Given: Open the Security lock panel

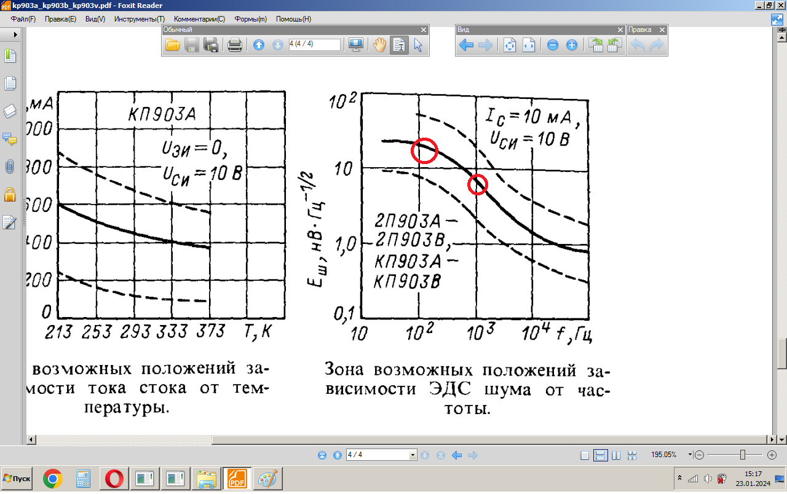Looking at the screenshot, I should tap(10, 195).
